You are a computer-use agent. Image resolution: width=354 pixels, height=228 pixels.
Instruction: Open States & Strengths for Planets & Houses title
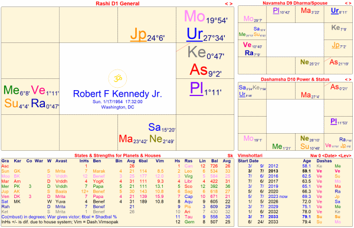117,156
